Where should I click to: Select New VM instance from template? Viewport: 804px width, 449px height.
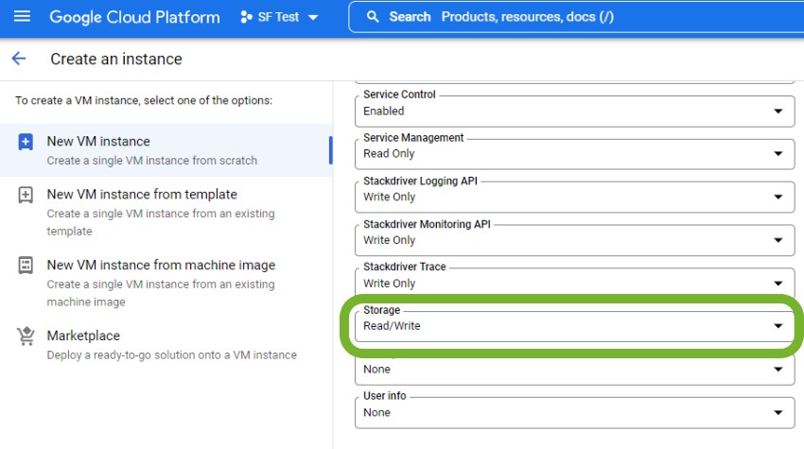tap(142, 195)
